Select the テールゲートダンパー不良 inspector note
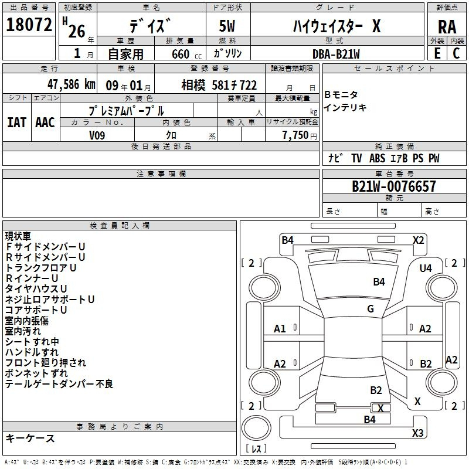 pyautogui.click(x=59, y=384)
